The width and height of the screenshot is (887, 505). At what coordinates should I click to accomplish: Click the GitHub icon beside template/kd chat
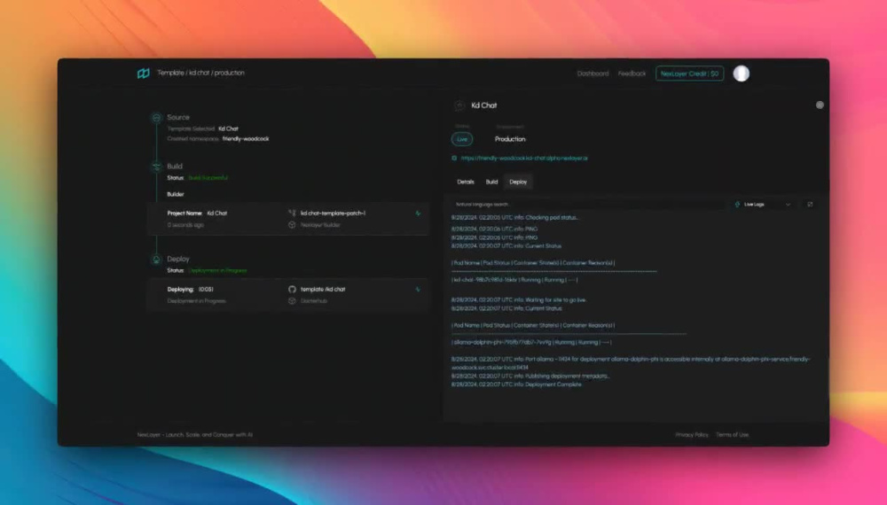[292, 289]
